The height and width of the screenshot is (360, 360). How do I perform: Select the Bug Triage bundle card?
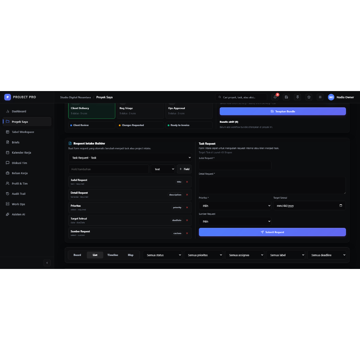[x=140, y=111]
